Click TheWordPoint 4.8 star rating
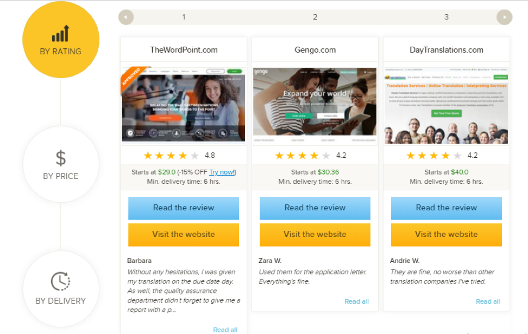Viewport: 528px width, 334px height. (179, 155)
